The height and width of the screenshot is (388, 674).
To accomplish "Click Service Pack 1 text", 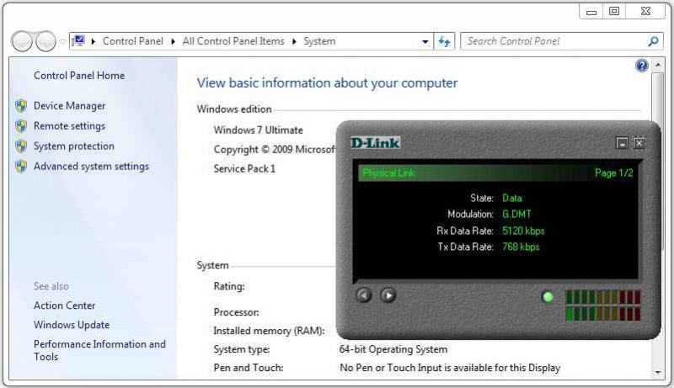I will click(244, 168).
